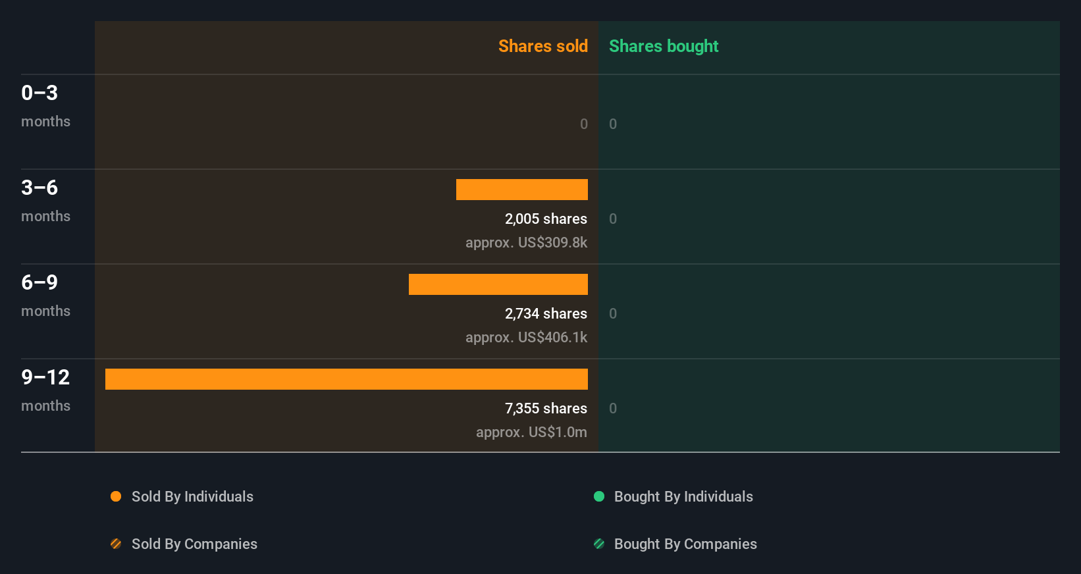Click the 6–9 months orange sold bar
1081x574 pixels.
(498, 284)
